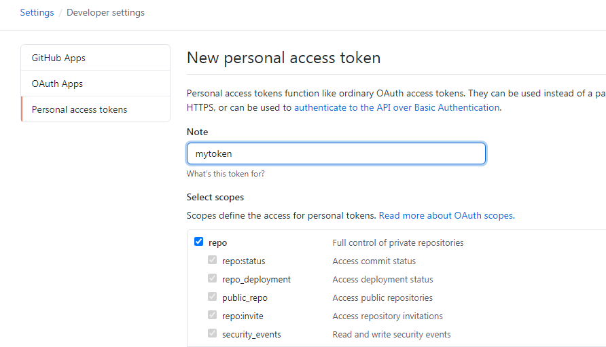This screenshot has height=347, width=606.
Task: Click the repo scope label
Action: pos(218,242)
